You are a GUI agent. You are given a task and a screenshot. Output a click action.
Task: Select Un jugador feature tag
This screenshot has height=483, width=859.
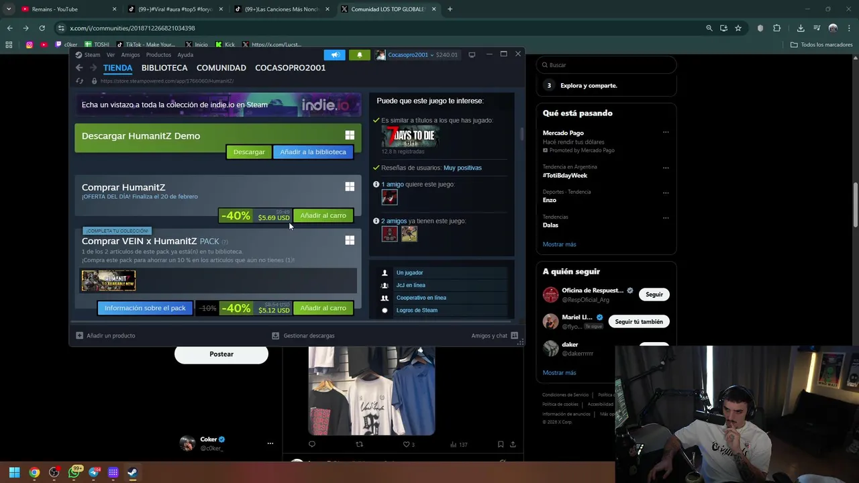click(x=409, y=272)
